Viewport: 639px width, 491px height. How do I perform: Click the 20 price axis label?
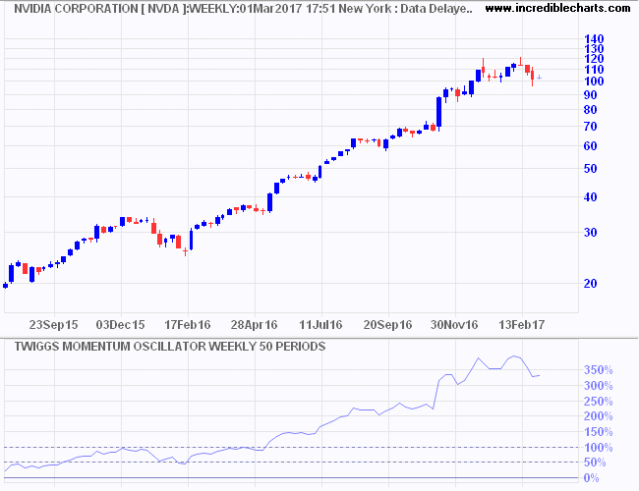(591, 284)
